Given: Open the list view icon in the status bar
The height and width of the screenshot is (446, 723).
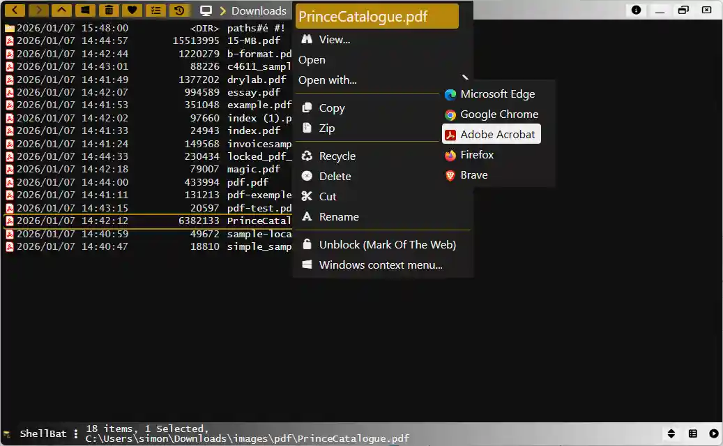Looking at the screenshot, I should tap(693, 433).
